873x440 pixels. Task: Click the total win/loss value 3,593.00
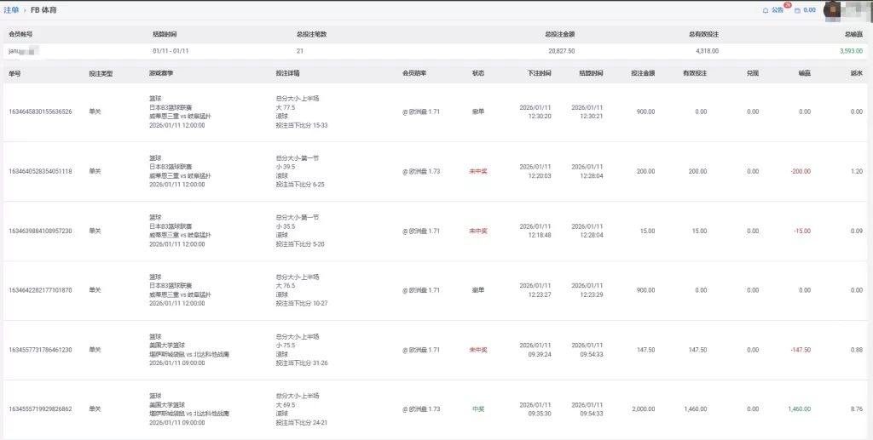851,51
